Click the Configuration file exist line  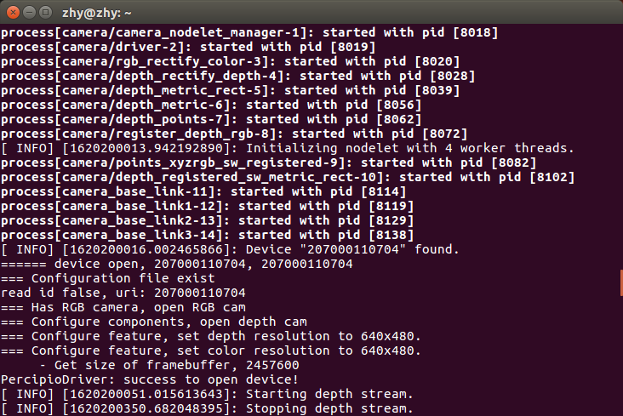pyautogui.click(x=108, y=278)
